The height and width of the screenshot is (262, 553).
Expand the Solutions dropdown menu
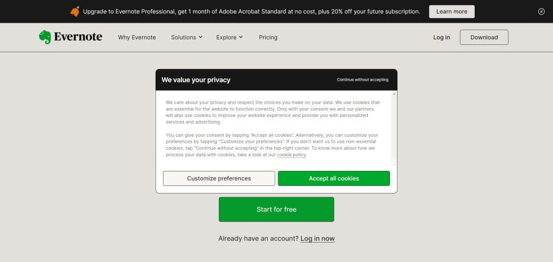(x=186, y=37)
